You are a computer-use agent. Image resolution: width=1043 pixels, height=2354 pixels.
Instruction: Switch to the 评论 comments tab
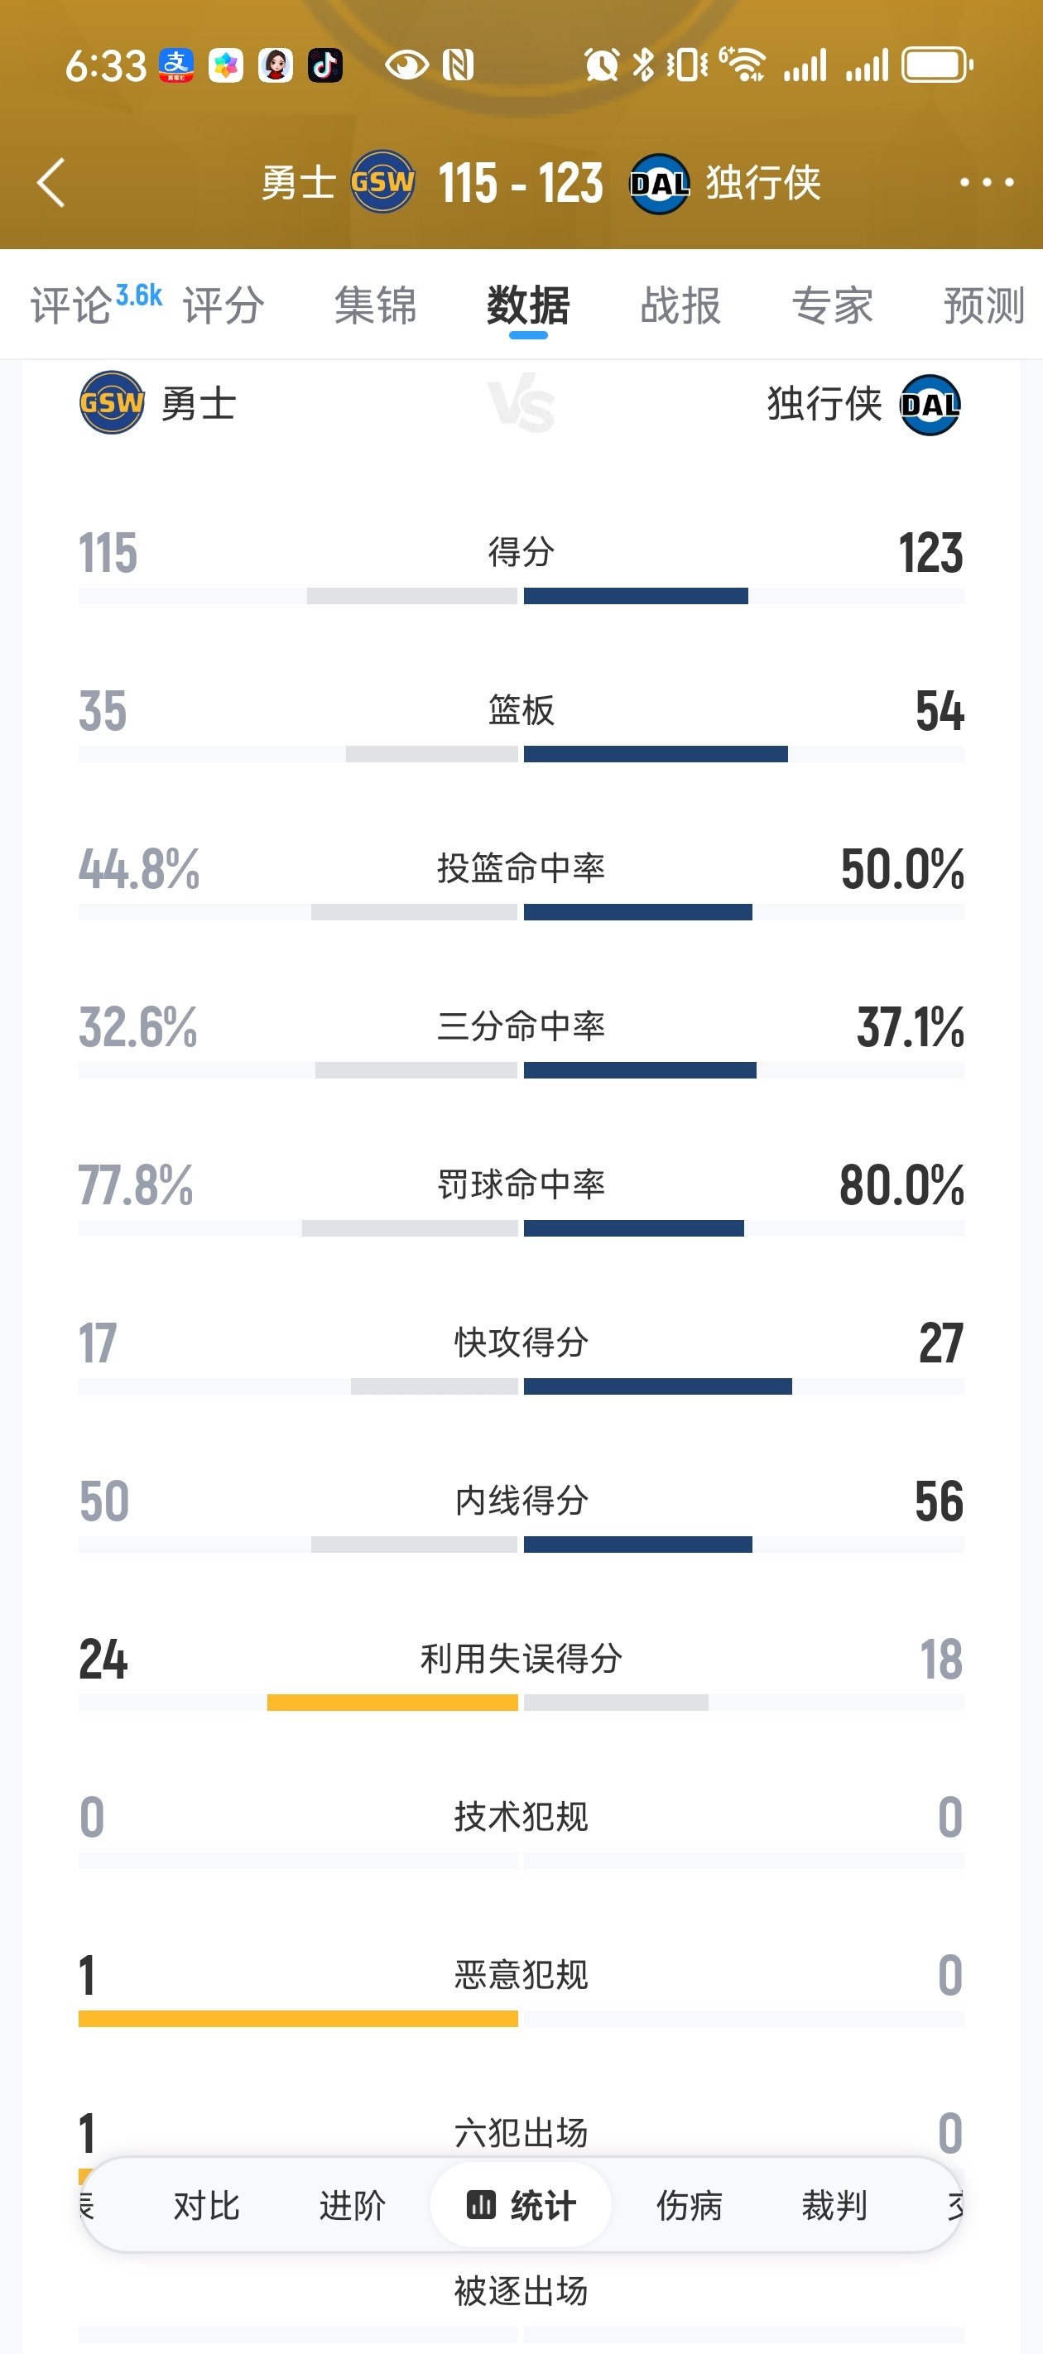pyautogui.click(x=71, y=305)
